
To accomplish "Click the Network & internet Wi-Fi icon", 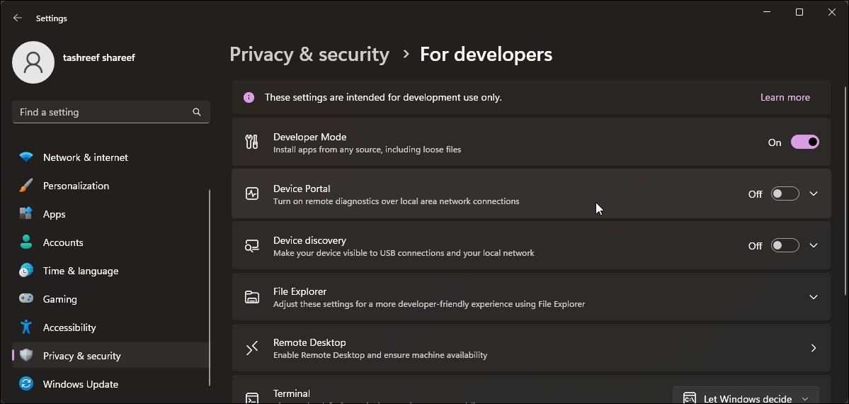I will pos(26,157).
